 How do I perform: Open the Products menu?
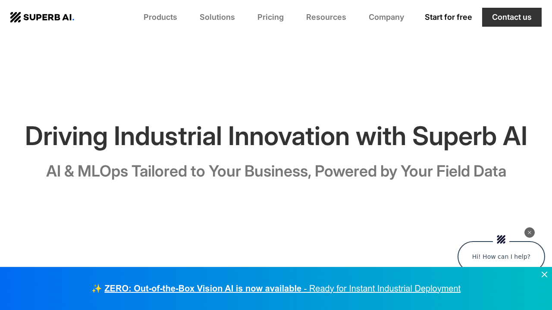pyautogui.click(x=160, y=17)
